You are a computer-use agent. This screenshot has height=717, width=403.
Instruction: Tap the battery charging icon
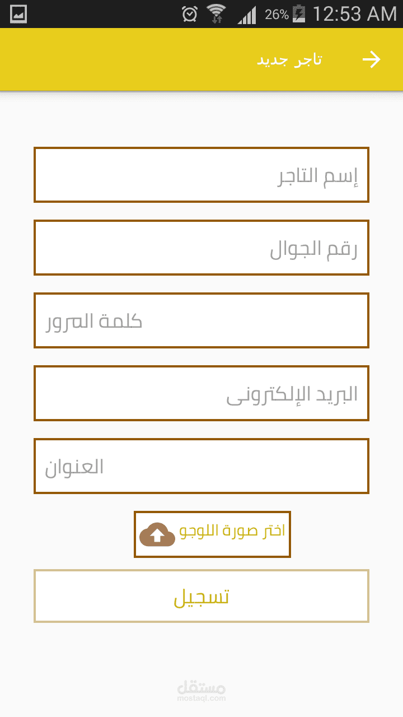pos(299,14)
